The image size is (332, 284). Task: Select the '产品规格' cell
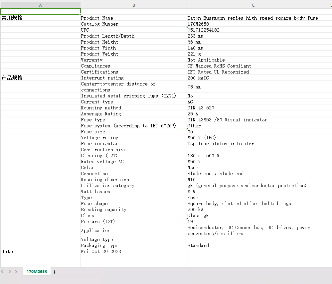click(41, 78)
